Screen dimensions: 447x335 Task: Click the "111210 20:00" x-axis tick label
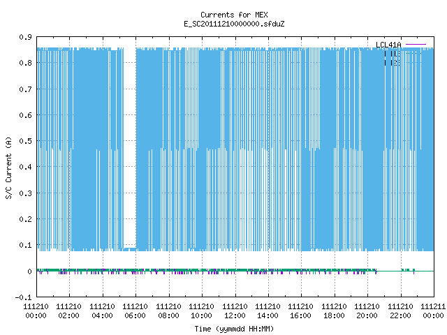point(367,311)
